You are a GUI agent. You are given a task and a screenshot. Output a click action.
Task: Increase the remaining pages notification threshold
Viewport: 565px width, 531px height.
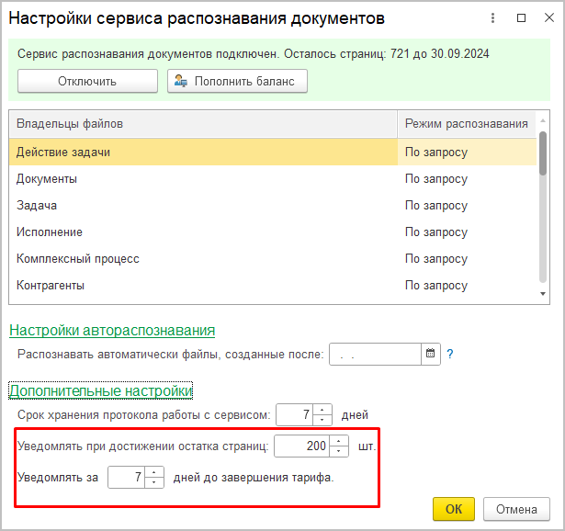tap(339, 441)
